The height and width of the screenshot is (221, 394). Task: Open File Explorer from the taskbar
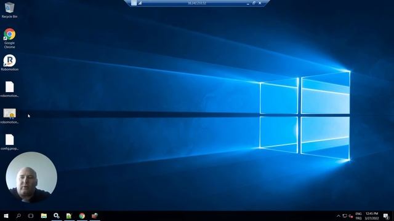tap(44, 215)
